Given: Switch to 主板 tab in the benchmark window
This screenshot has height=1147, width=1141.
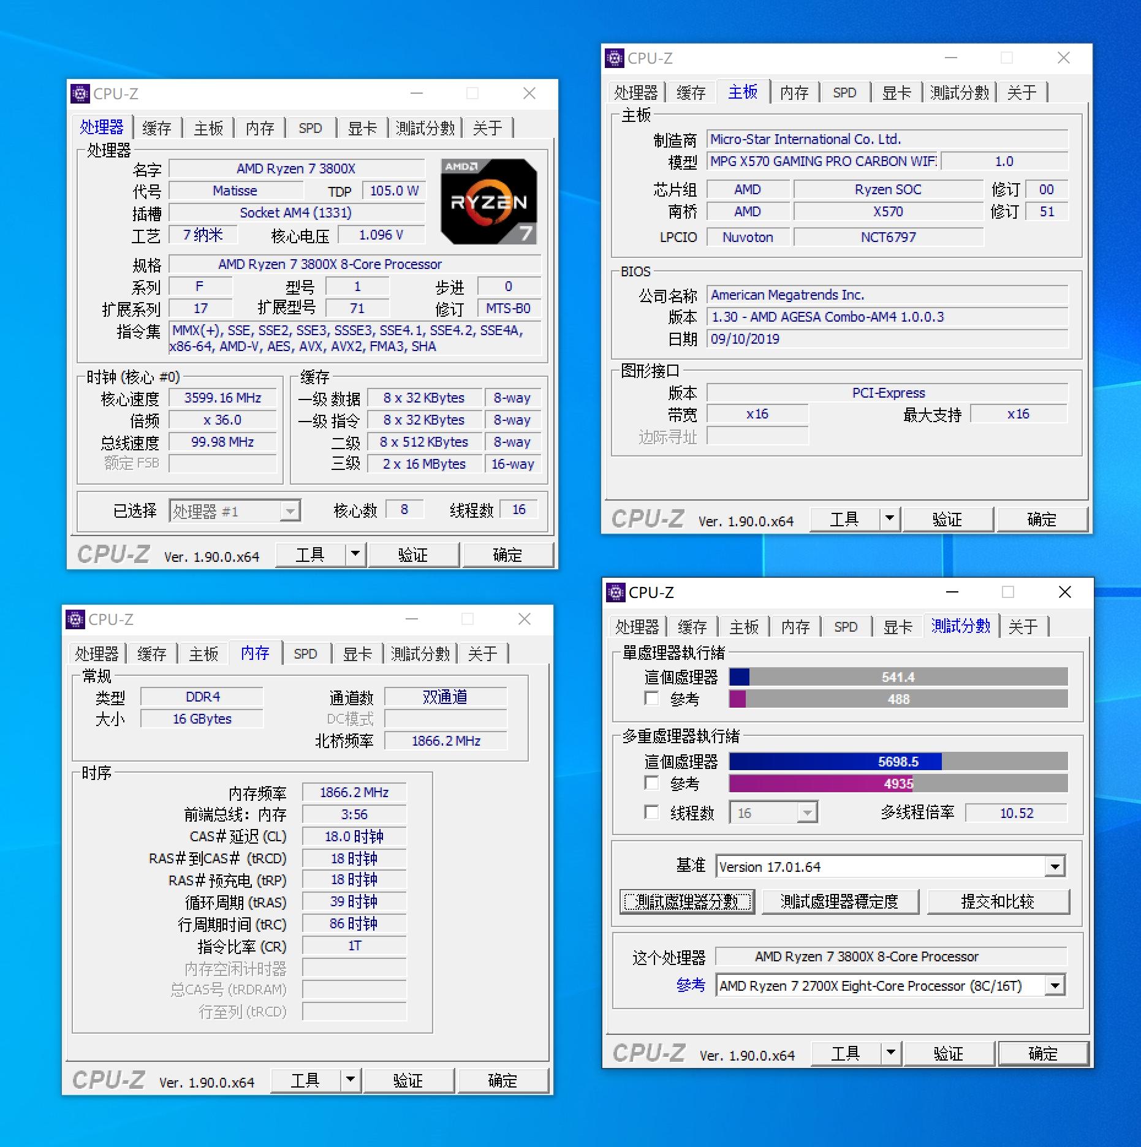Looking at the screenshot, I should [744, 627].
